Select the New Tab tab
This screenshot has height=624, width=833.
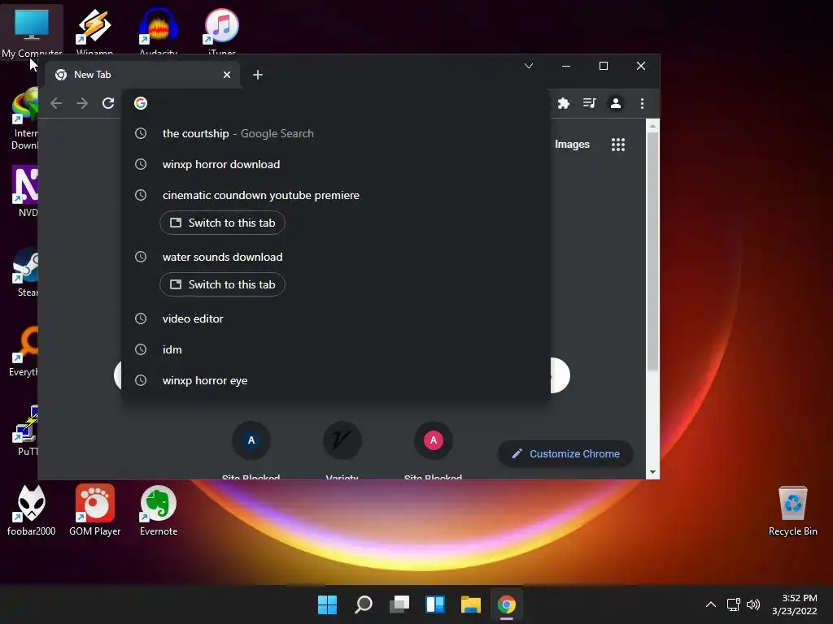(x=142, y=75)
